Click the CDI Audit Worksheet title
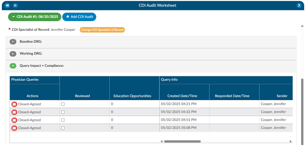The image size is (307, 148). pyautogui.click(x=158, y=6)
